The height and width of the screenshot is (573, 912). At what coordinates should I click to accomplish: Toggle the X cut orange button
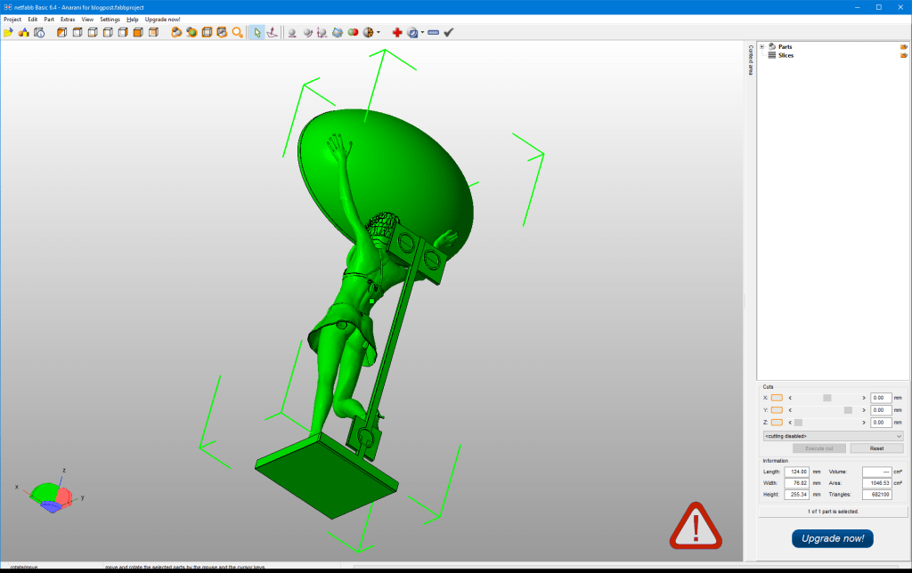point(777,398)
